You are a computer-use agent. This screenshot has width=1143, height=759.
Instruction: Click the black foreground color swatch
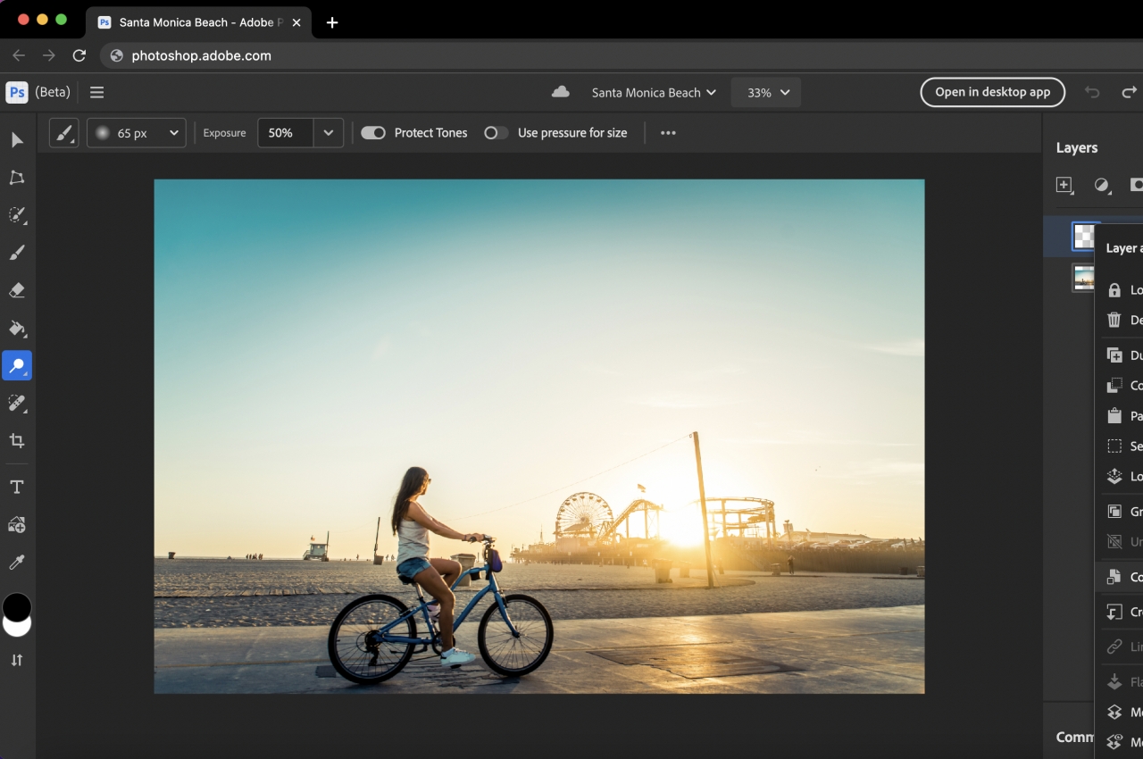pos(16,605)
